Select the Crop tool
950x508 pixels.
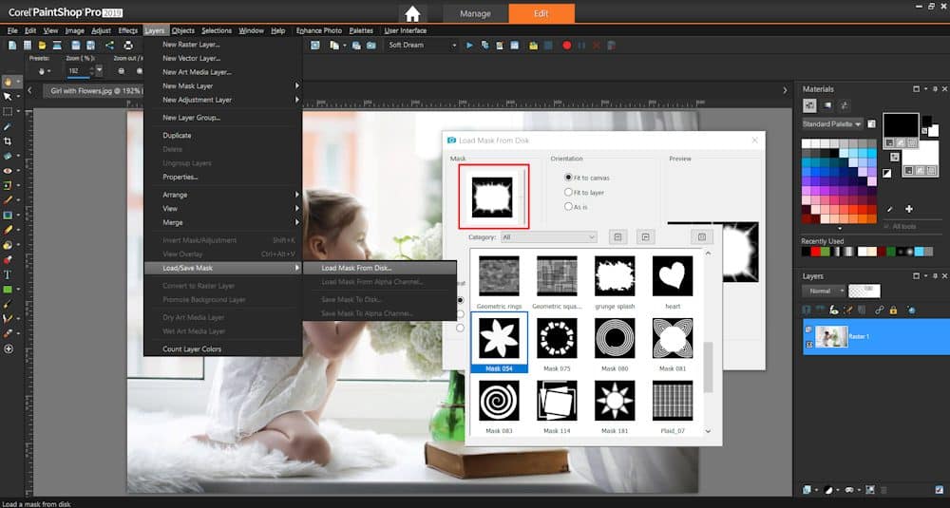pos(9,141)
